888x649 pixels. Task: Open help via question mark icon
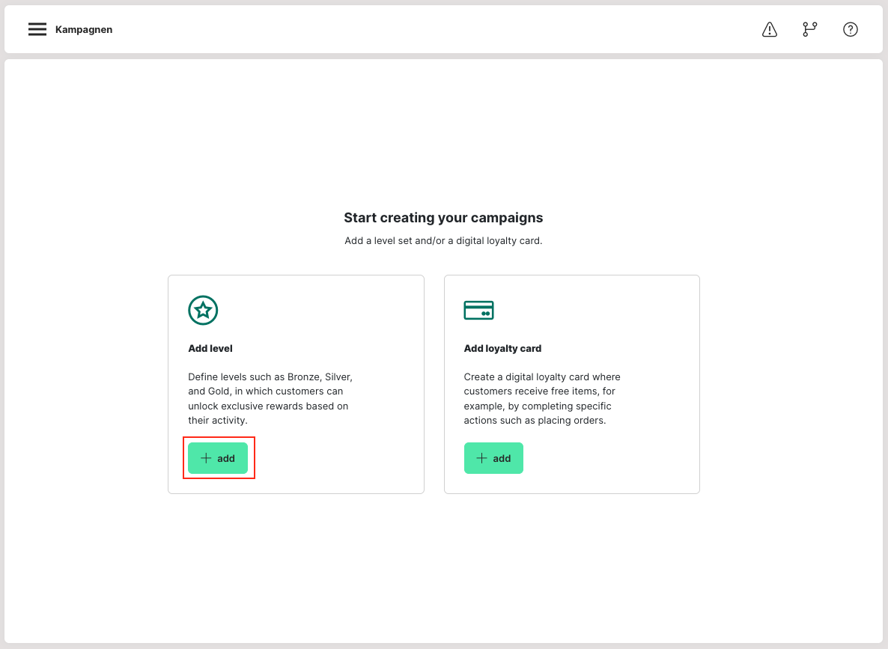coord(850,29)
